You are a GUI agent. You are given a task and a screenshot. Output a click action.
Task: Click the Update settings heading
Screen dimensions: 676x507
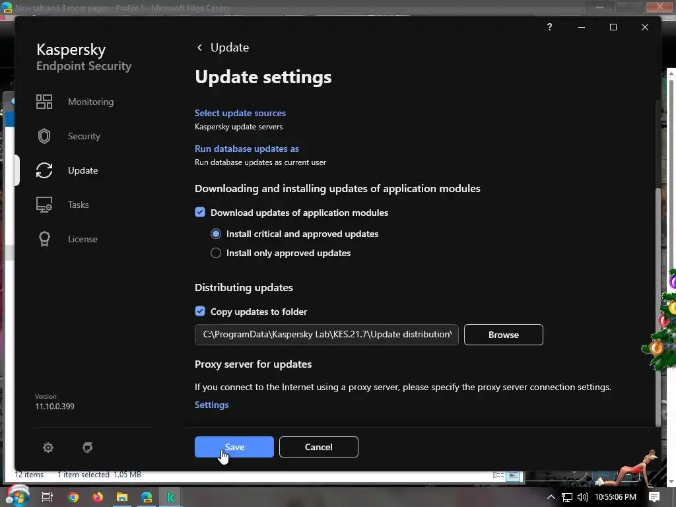(x=263, y=77)
